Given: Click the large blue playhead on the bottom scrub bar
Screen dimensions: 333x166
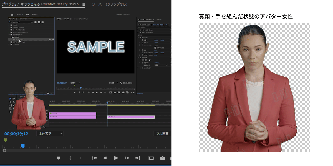Looking at the screenshot, I should tap(23, 146).
